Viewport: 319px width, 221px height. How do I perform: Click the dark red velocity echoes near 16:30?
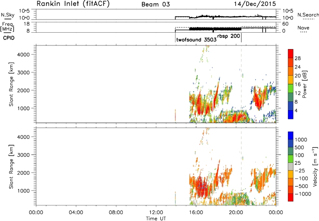[x=203, y=186]
